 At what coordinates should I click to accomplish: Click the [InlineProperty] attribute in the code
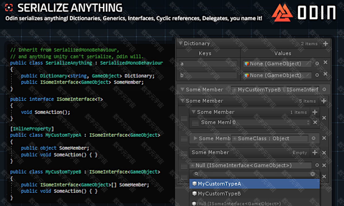click(32, 128)
